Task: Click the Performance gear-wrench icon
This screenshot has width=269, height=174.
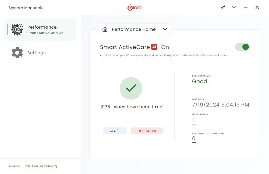Action: 17,29
